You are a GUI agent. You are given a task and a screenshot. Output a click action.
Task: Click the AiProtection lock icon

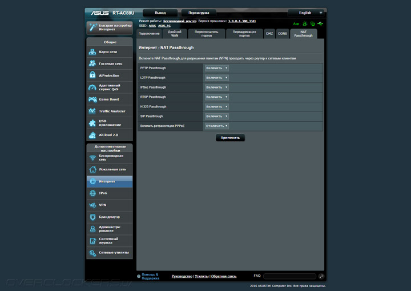coord(92,75)
